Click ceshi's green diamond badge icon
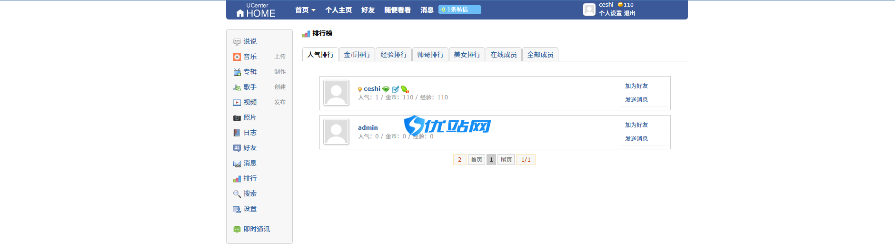Viewport: 895px width, 252px height. pyautogui.click(x=386, y=89)
